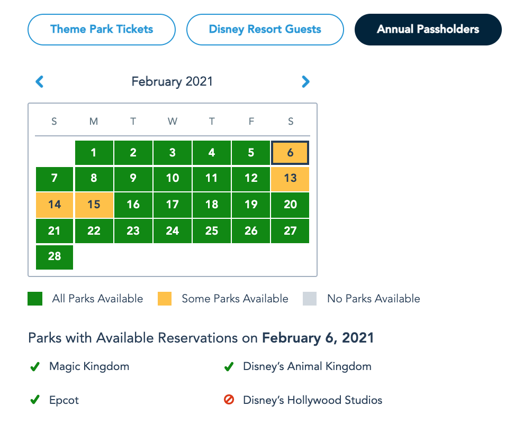Select February 6 on the calendar

(290, 153)
